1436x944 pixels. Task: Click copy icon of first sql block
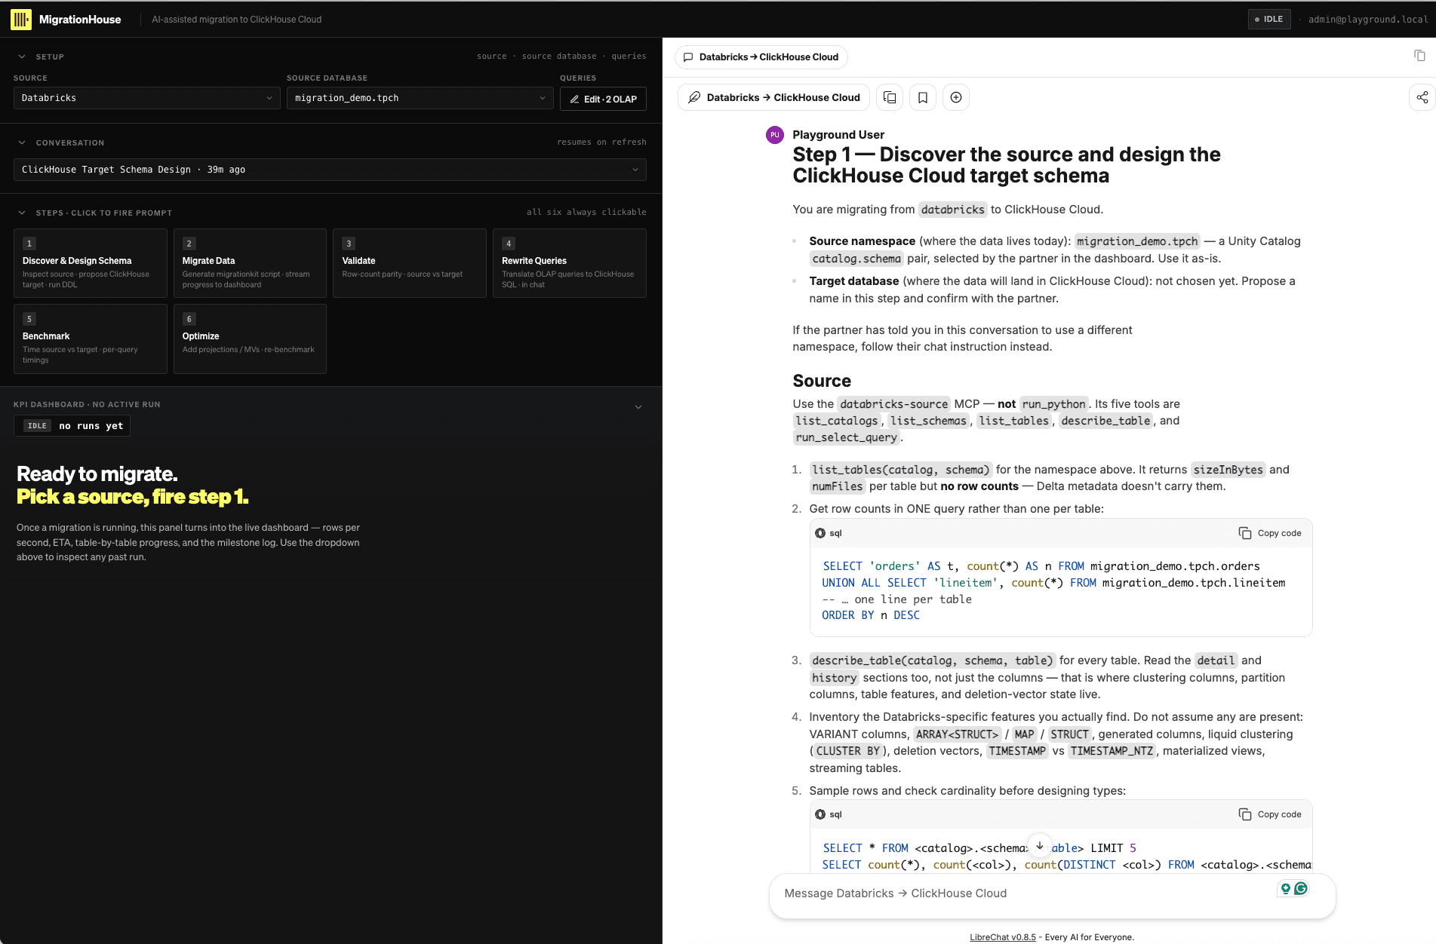click(1245, 533)
